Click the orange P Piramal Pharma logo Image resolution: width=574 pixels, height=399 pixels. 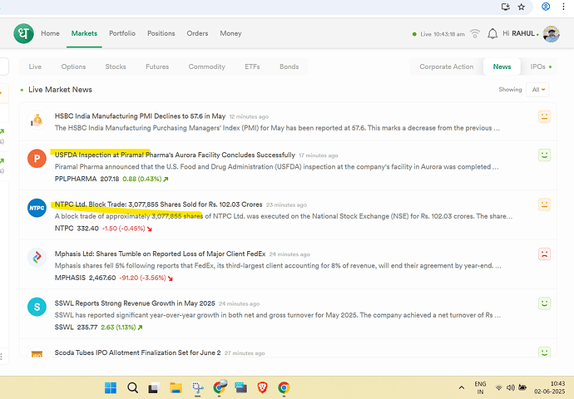coord(37,159)
